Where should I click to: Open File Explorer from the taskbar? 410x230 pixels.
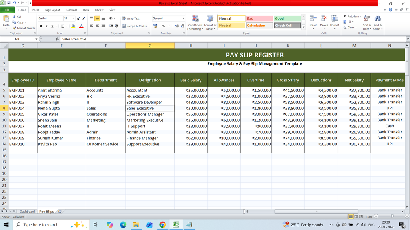[x=136, y=224]
